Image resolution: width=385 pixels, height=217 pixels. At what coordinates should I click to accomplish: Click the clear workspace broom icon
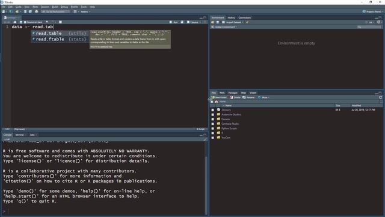247,22
